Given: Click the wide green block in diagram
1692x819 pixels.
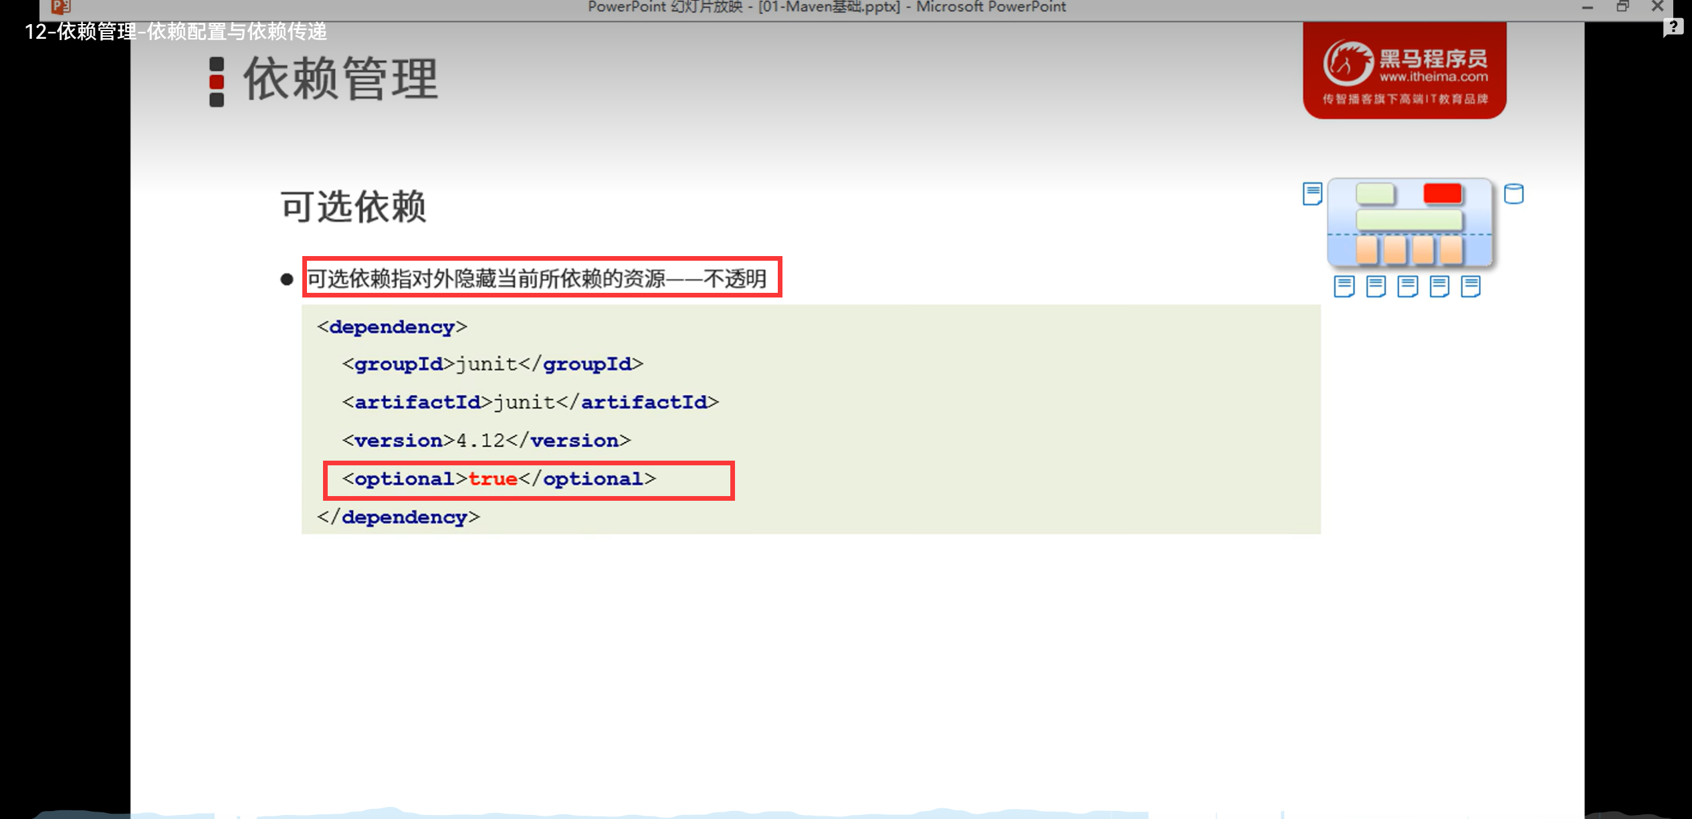Looking at the screenshot, I should coord(1408,220).
